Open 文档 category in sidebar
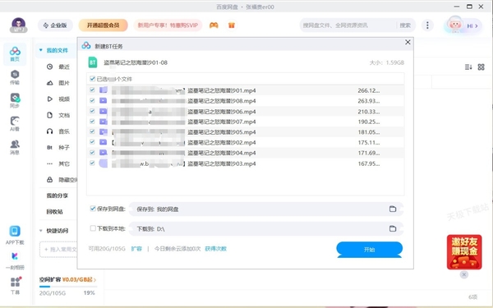The image size is (493, 308). [x=58, y=115]
